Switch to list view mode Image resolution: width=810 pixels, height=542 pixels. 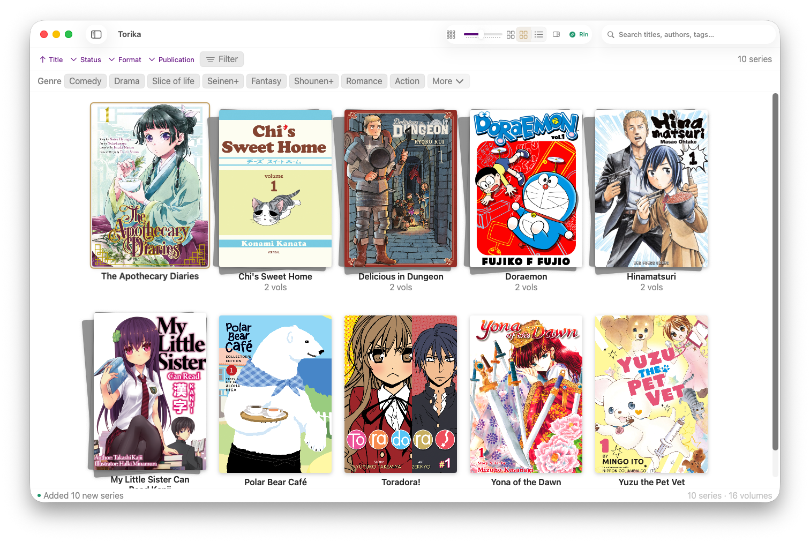pyautogui.click(x=539, y=34)
